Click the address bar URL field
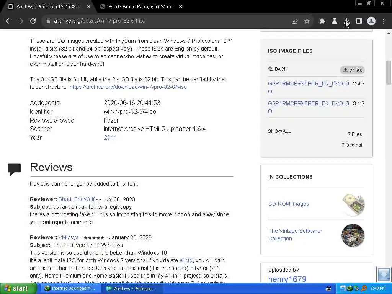The height and width of the screenshot is (294, 392). [x=168, y=21]
